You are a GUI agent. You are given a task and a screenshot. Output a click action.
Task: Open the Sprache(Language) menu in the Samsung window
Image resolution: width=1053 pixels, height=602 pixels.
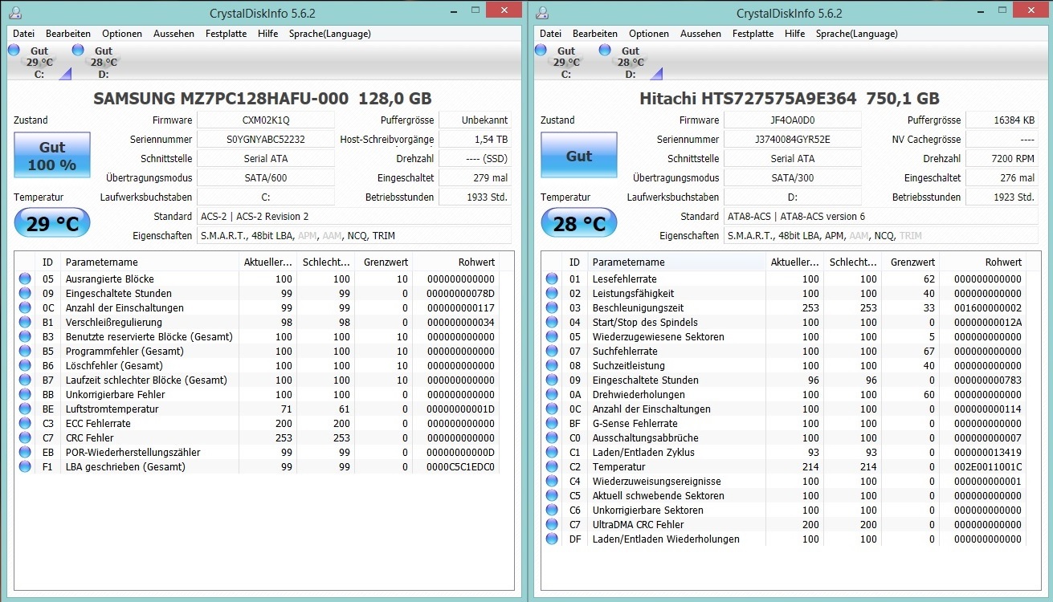coord(330,34)
